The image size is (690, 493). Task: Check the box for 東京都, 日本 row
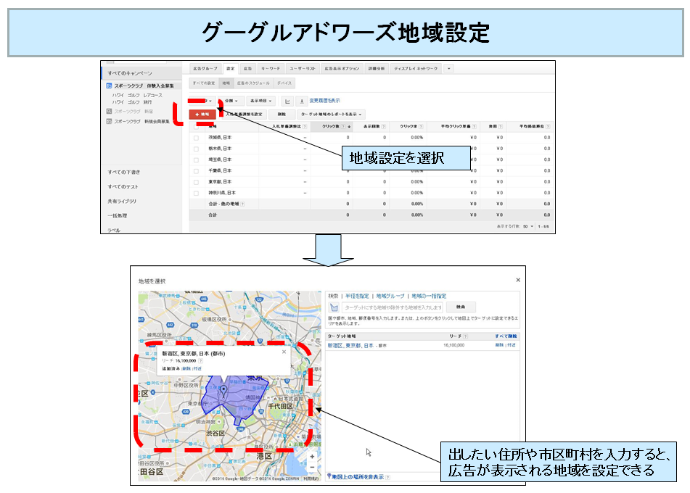[197, 182]
